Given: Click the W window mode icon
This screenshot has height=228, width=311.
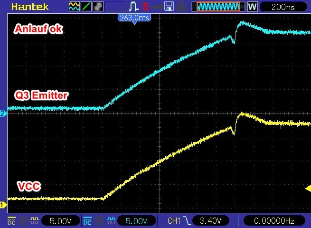Looking at the screenshot, I should [x=252, y=7].
